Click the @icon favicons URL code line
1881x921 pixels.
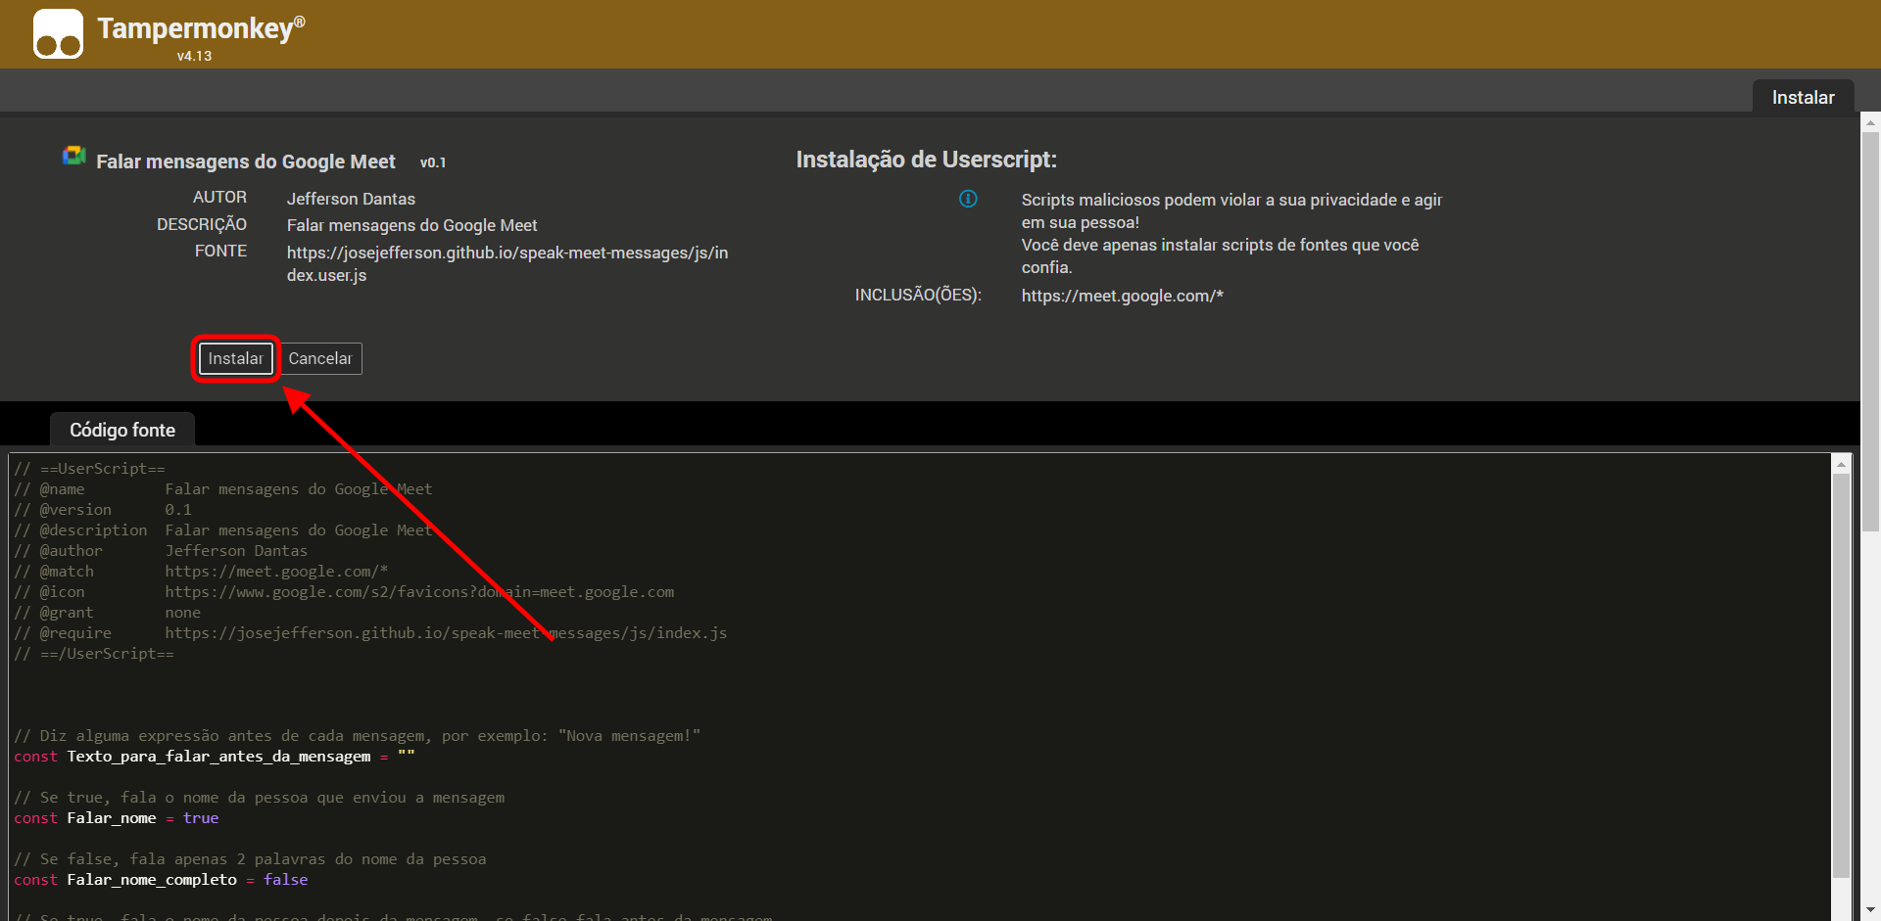[344, 592]
